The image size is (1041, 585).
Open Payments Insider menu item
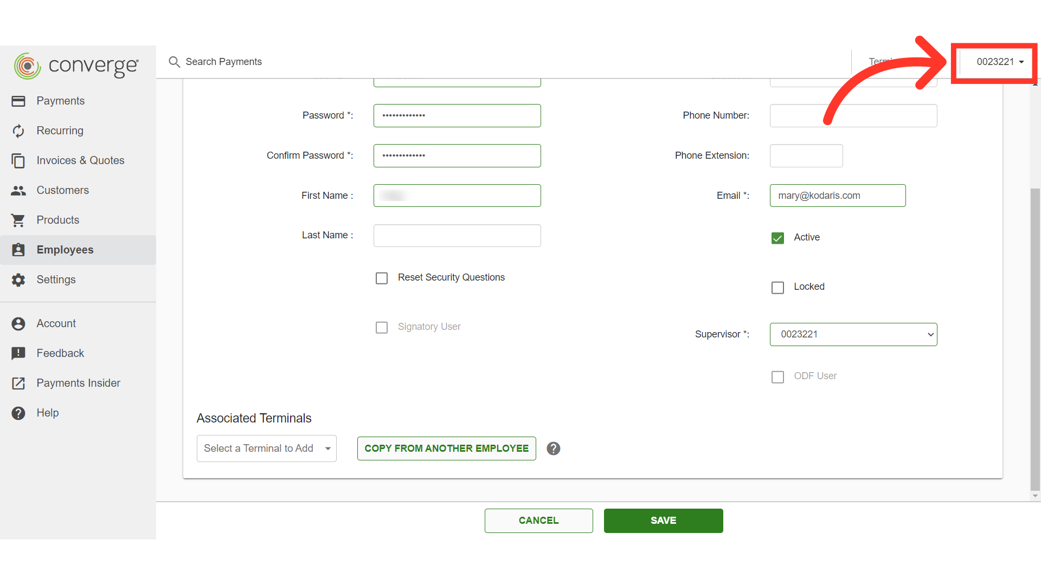[78, 383]
